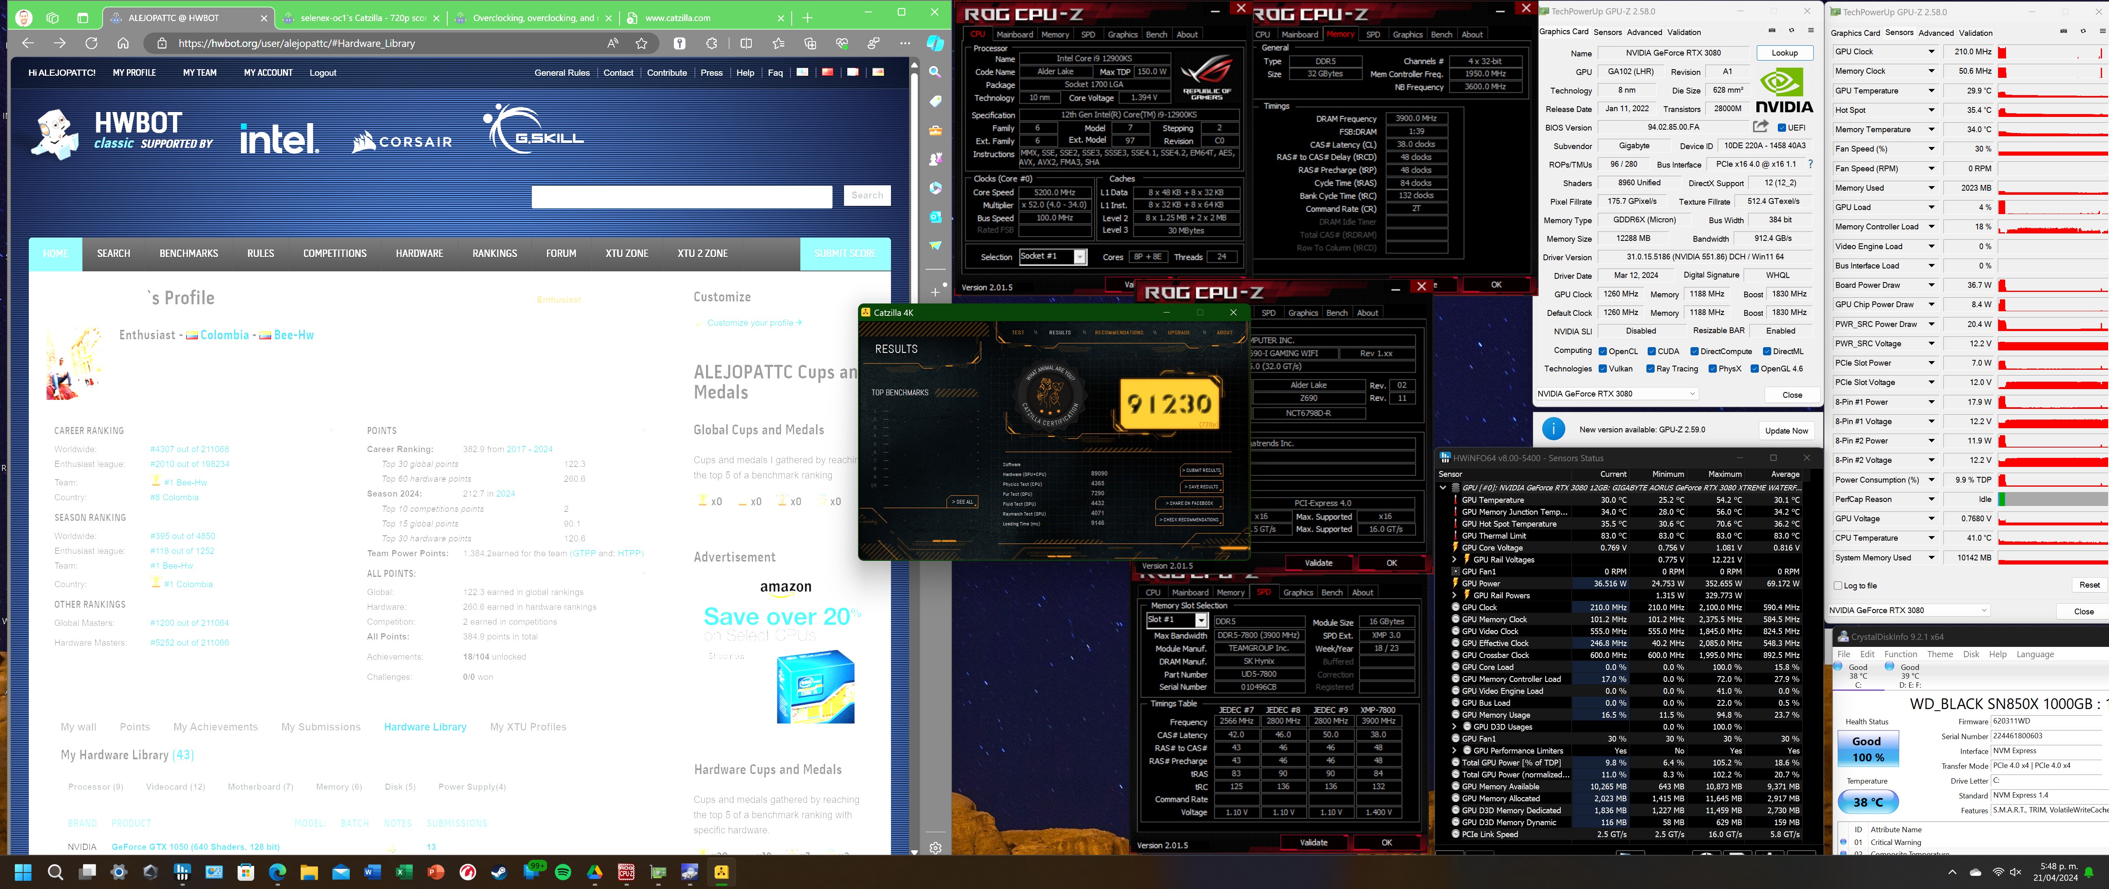Open Edge Copilot sidebar icon

click(935, 43)
